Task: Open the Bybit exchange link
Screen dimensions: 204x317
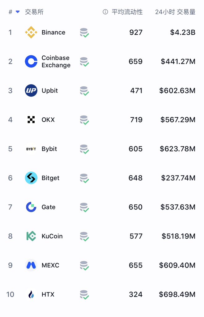Action: click(49, 149)
